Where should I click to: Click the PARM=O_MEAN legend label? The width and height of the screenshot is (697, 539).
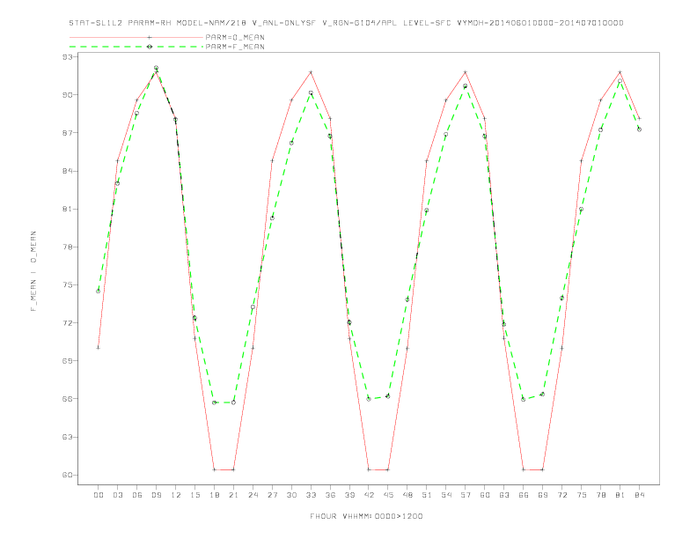235,37
